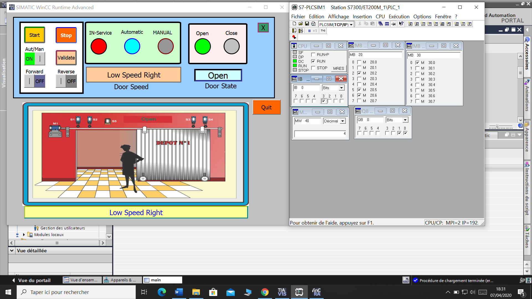
Task: Click the continuous scan cycle icon
Action: (301, 31)
